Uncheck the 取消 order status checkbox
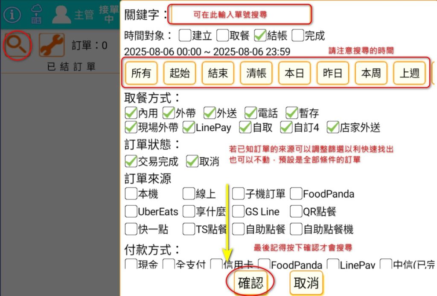This screenshot has height=296, width=437. click(x=192, y=161)
